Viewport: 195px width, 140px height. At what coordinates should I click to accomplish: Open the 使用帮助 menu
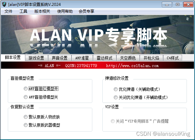[x=65, y=11]
